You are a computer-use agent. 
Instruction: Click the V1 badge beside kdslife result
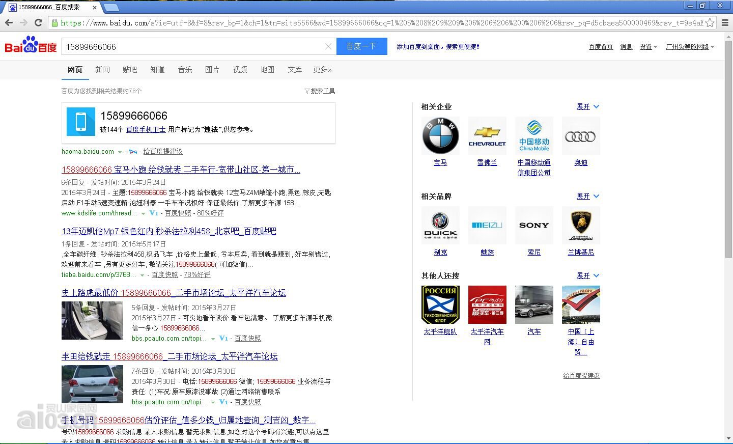154,213
